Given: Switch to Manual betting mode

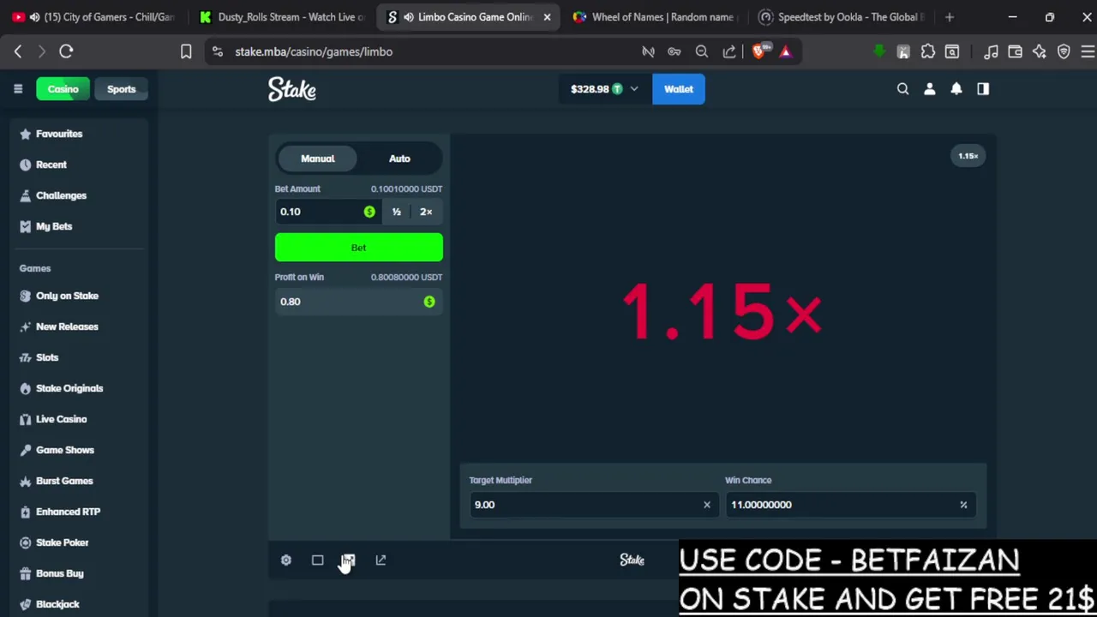Looking at the screenshot, I should coord(317,159).
